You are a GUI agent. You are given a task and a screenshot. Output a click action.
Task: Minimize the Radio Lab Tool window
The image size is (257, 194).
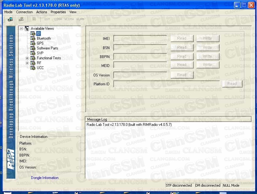(237, 5)
